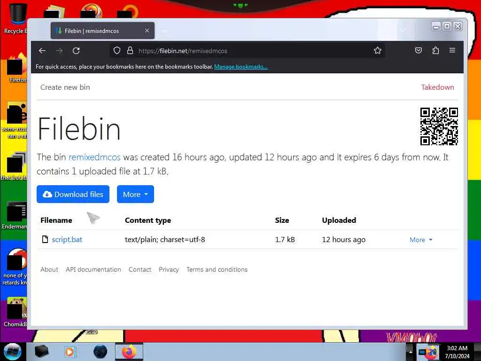Open the script.bat file link
Image resolution: width=481 pixels, height=361 pixels.
click(67, 239)
